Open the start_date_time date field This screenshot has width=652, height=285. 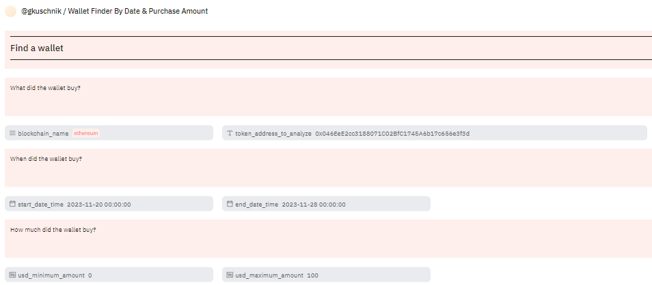[x=109, y=204]
